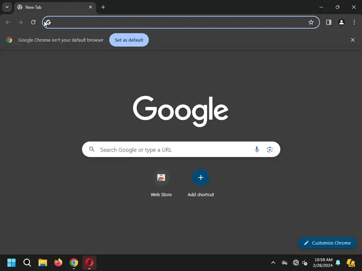Click the search magnifier in Google box
This screenshot has height=271, width=362.
[x=92, y=149]
